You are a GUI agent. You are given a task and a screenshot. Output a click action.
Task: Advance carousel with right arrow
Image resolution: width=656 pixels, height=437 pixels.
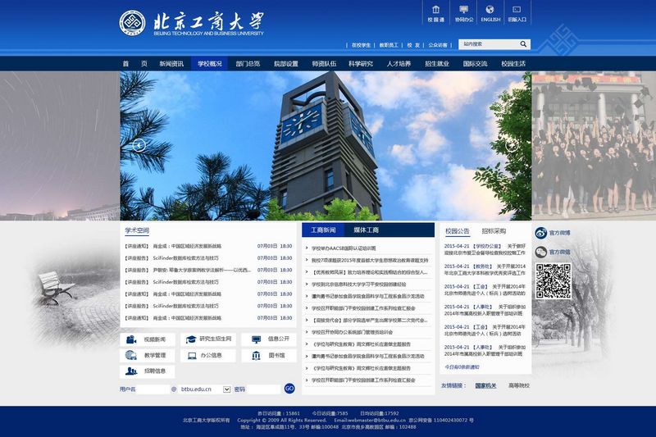point(512,145)
